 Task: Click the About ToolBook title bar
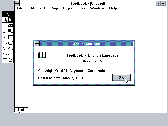click(86, 44)
